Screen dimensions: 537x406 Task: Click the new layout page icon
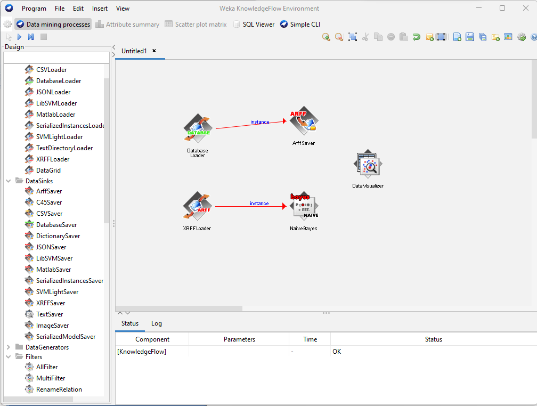pos(457,37)
